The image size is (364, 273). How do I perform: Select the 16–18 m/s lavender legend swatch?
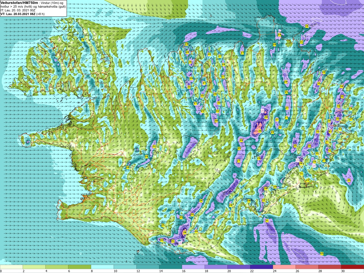(x=193, y=267)
